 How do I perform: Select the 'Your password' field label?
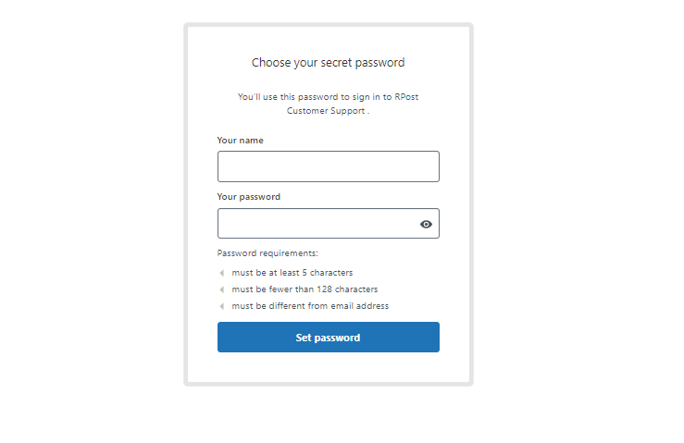[x=249, y=197]
